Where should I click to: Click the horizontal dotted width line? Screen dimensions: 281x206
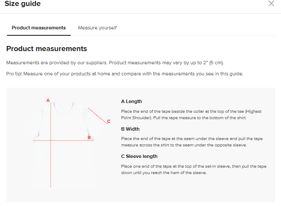68,140
